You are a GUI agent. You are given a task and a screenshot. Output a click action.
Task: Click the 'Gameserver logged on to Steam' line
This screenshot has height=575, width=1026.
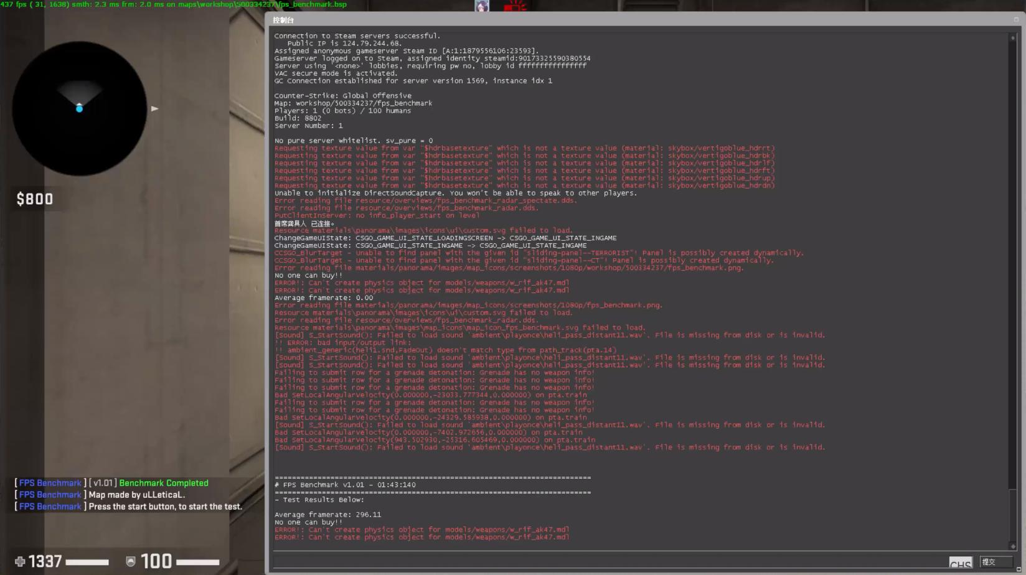click(x=433, y=58)
